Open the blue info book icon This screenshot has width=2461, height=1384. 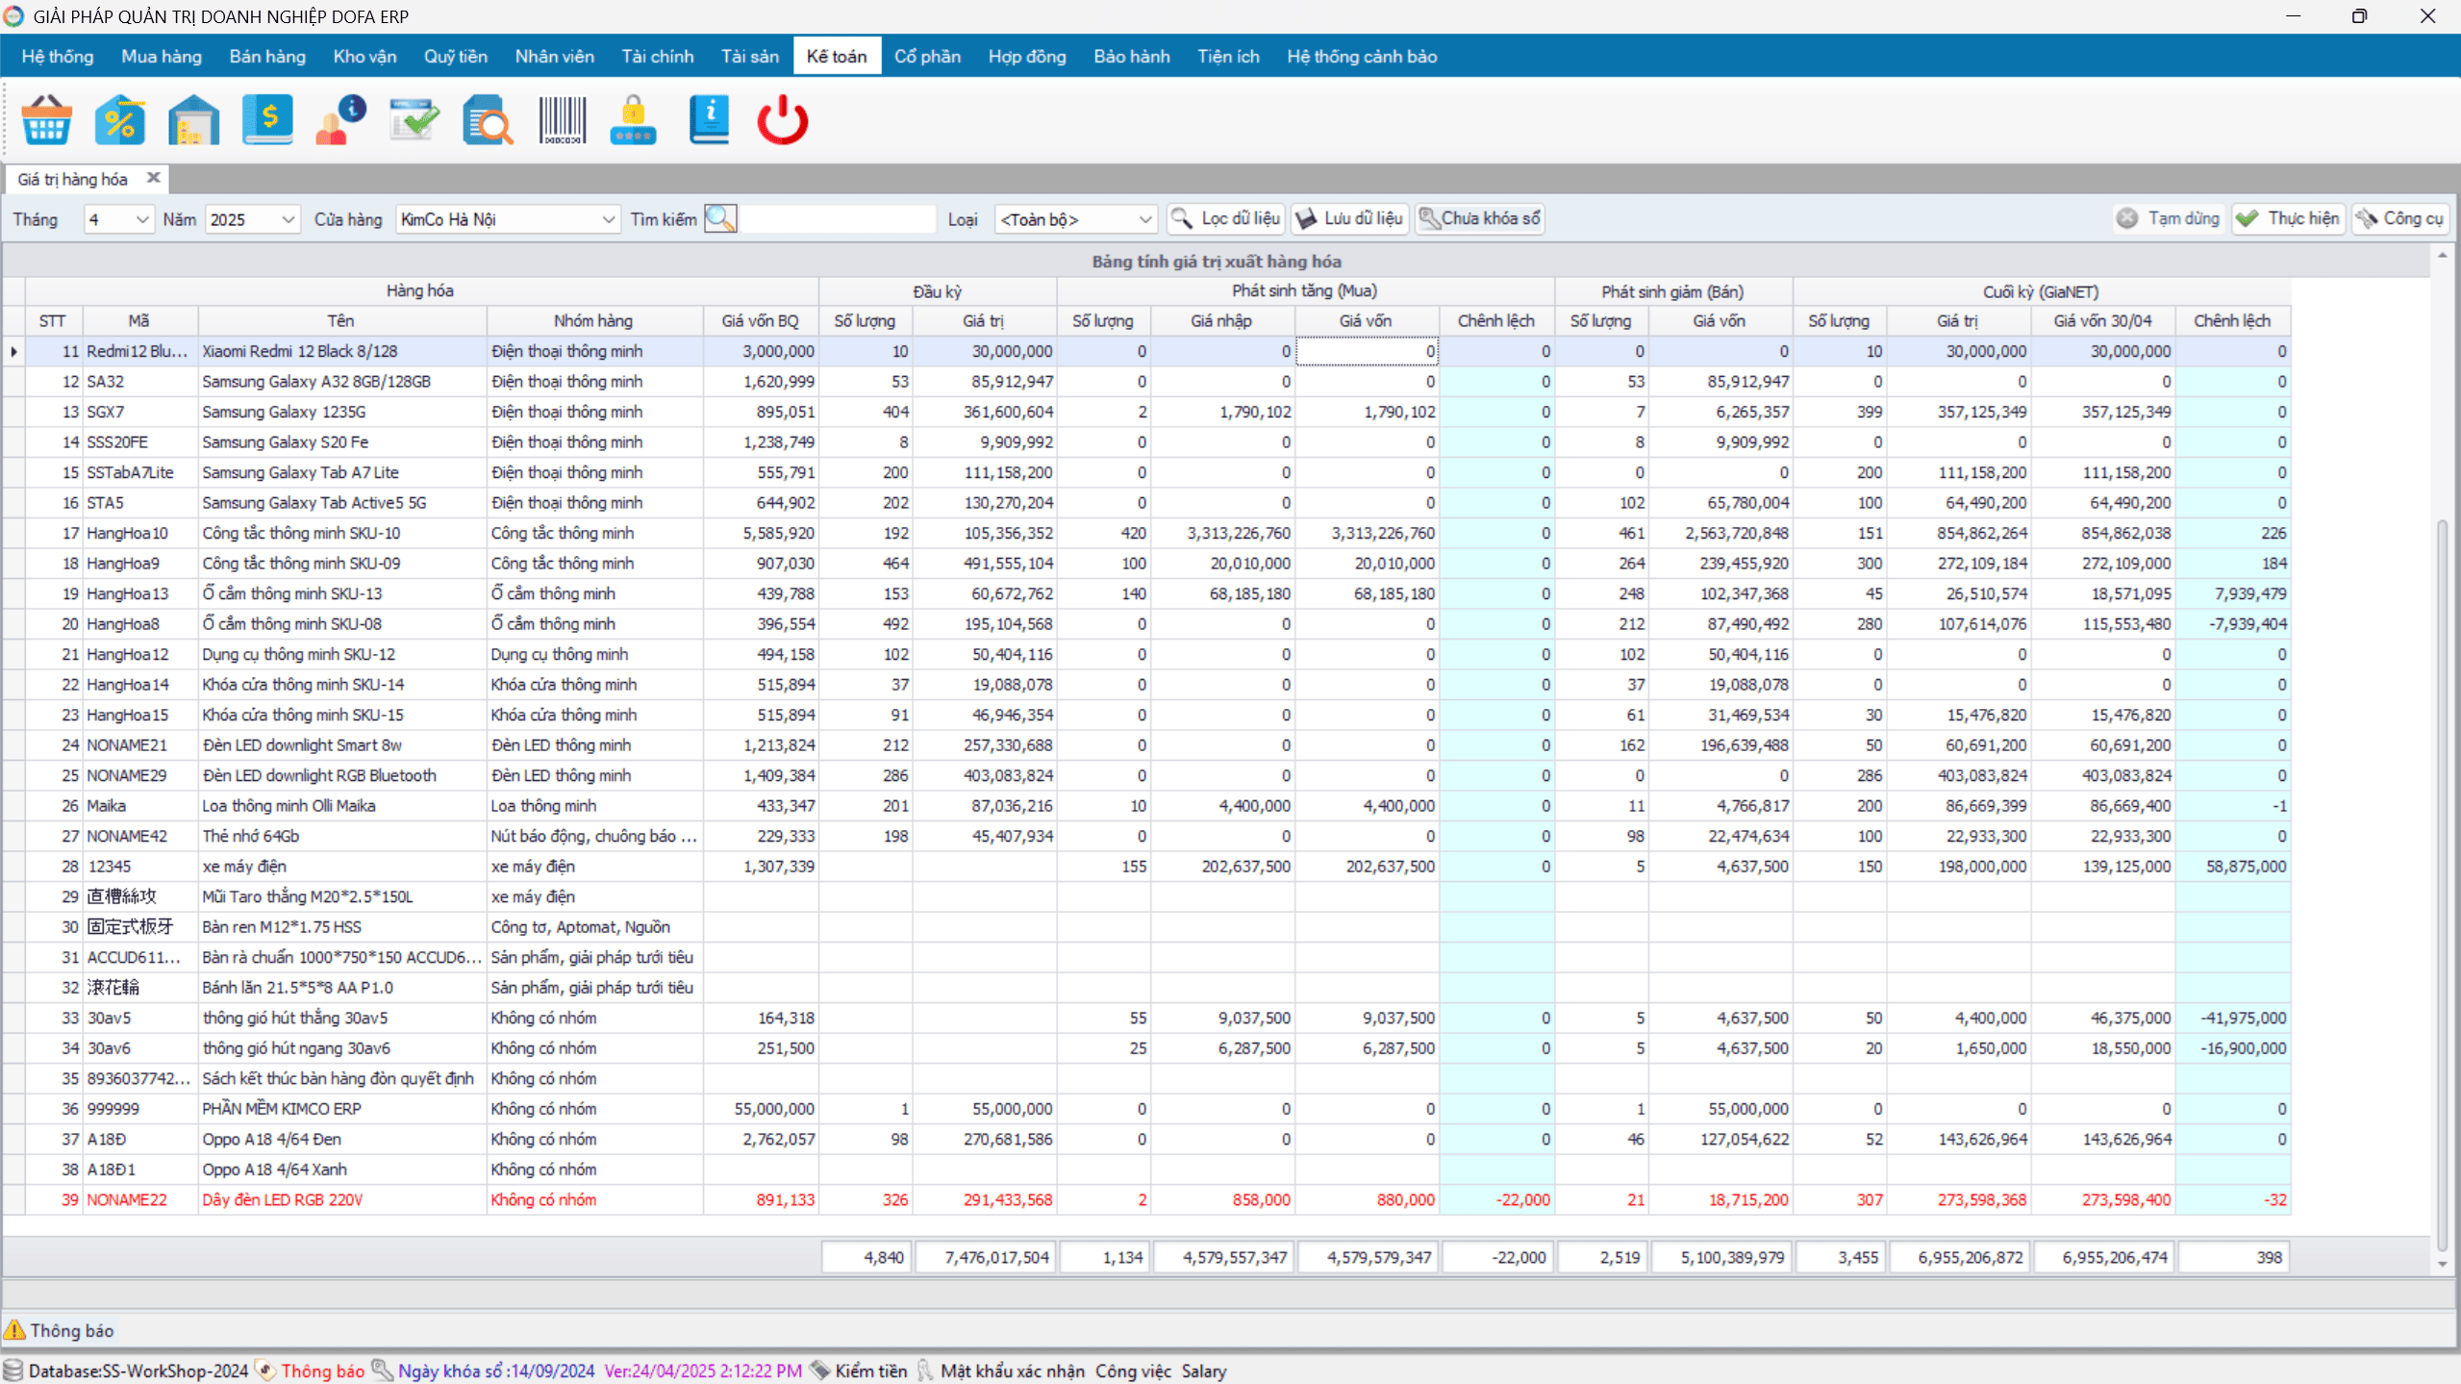[709, 120]
